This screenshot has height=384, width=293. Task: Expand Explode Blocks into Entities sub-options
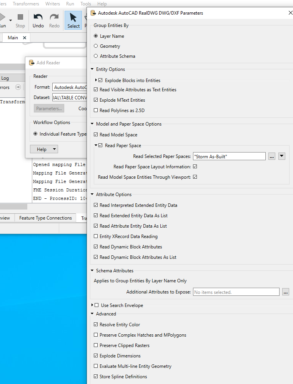coord(96,80)
